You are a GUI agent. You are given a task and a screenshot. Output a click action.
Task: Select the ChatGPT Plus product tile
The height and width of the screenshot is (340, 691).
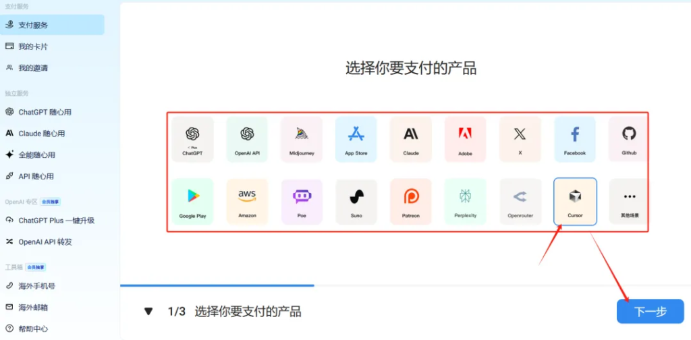[x=192, y=139]
